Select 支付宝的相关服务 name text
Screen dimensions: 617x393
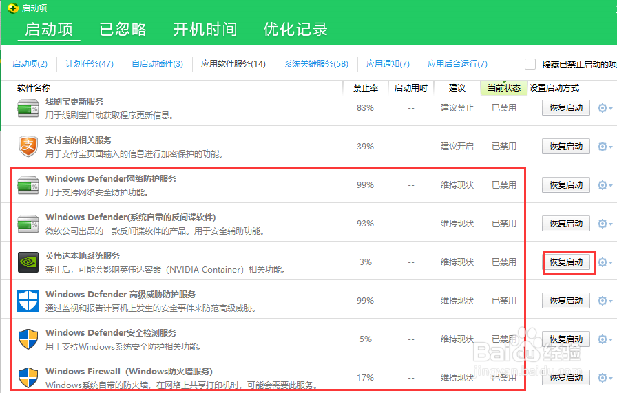(x=79, y=140)
